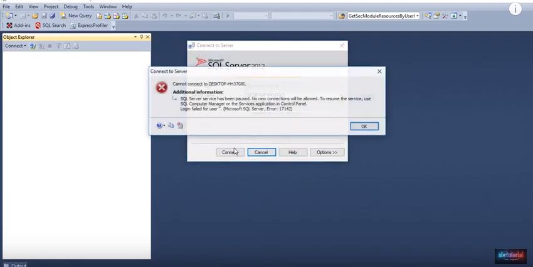The image size is (533, 267).
Task: Open the Window menu
Action: [108, 6]
